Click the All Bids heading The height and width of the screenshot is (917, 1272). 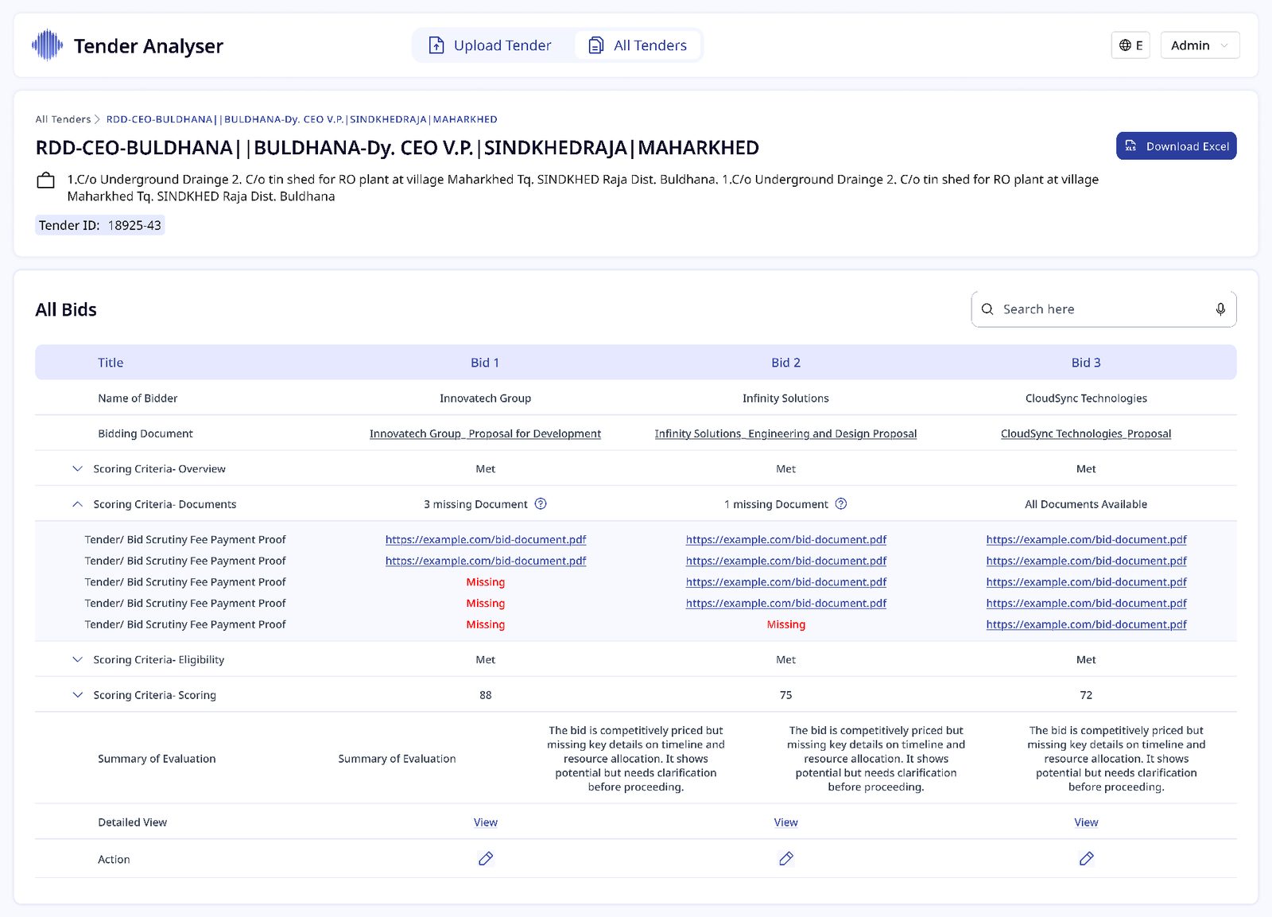66,309
